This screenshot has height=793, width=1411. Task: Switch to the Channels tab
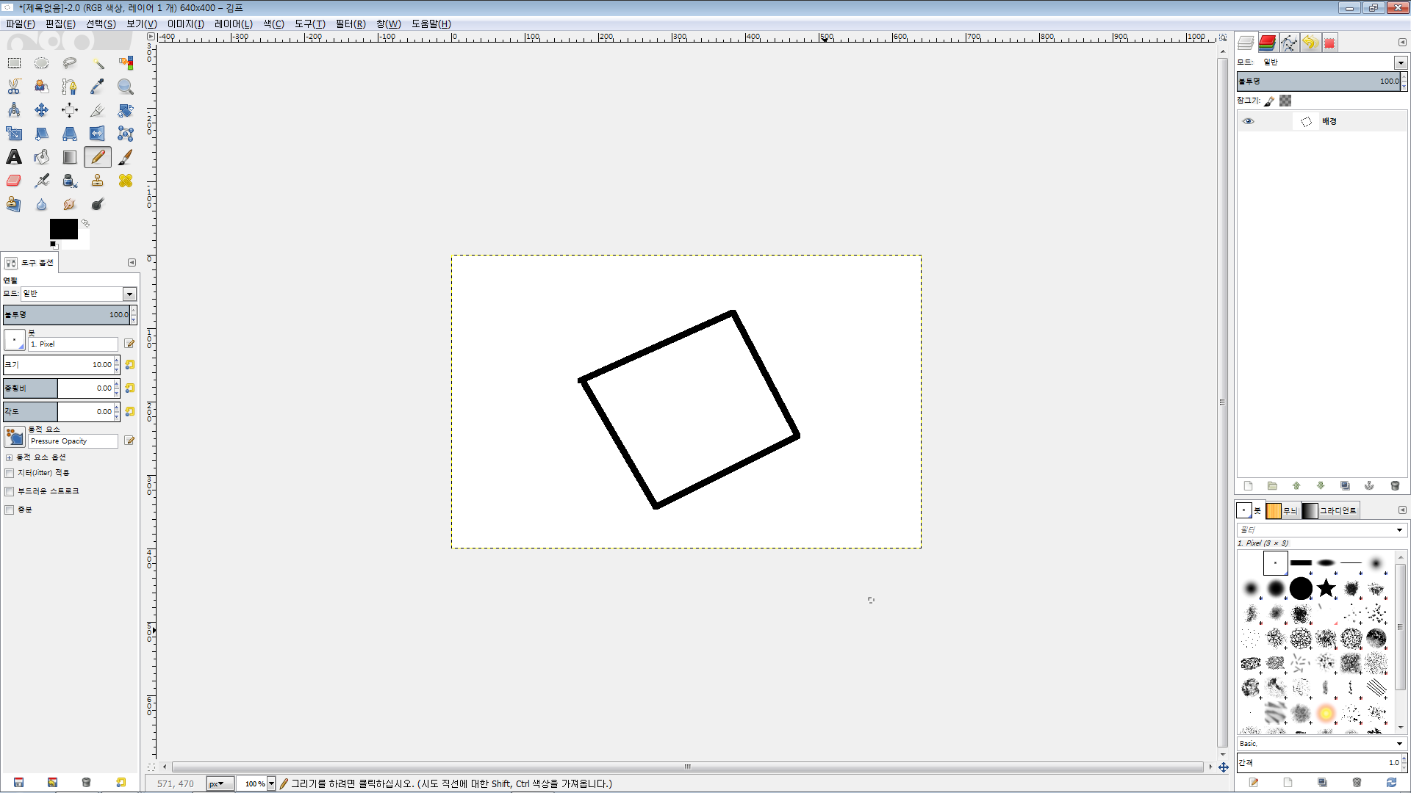(x=1268, y=43)
